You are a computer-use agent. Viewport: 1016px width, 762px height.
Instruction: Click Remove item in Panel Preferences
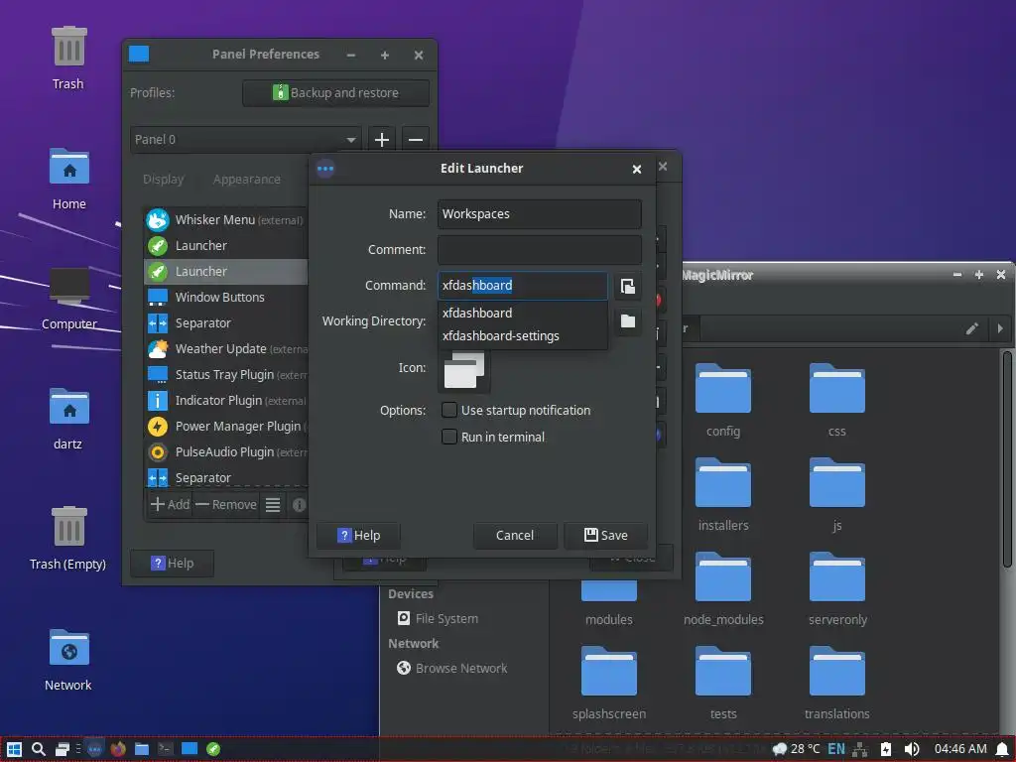point(225,504)
